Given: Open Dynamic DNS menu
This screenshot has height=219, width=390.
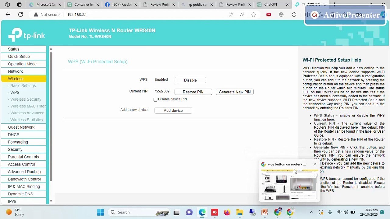Looking at the screenshot, I should (x=24, y=194).
